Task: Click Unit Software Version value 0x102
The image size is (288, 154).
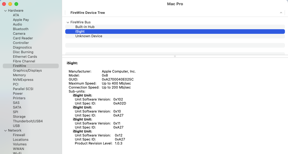Action: click(x=118, y=100)
